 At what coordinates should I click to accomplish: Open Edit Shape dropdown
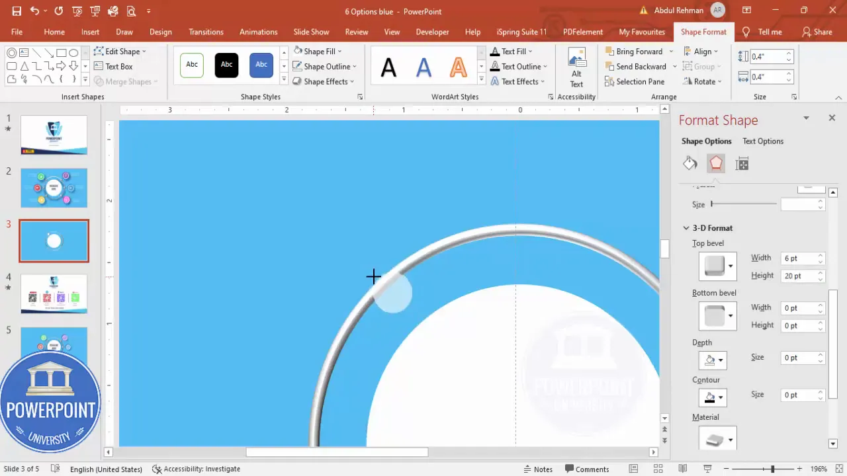coord(120,51)
